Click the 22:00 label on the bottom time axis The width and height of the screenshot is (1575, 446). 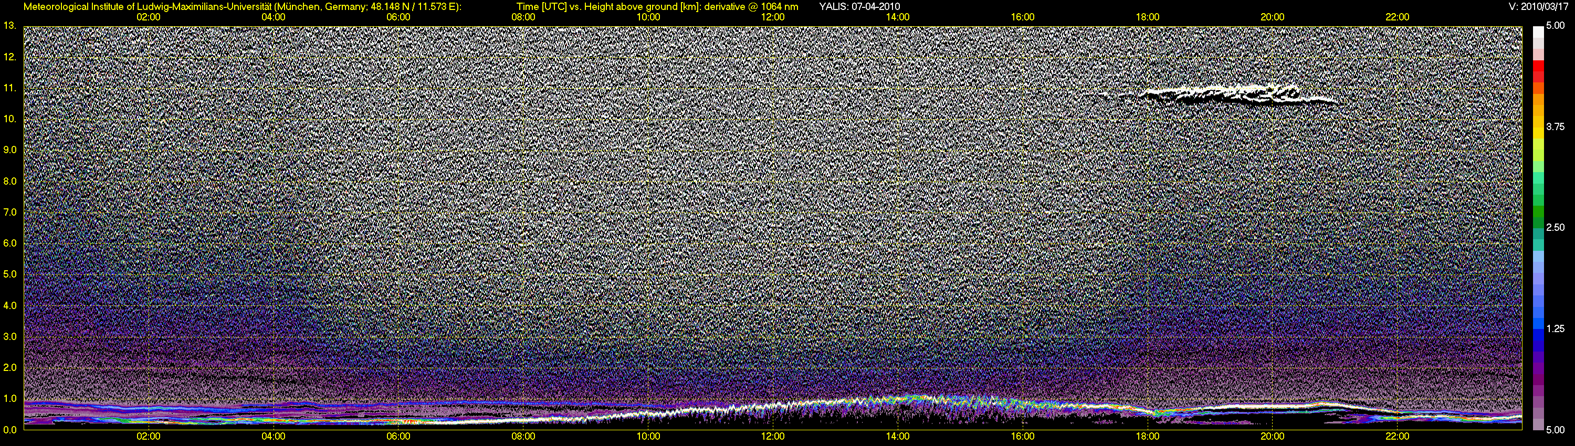click(1397, 437)
